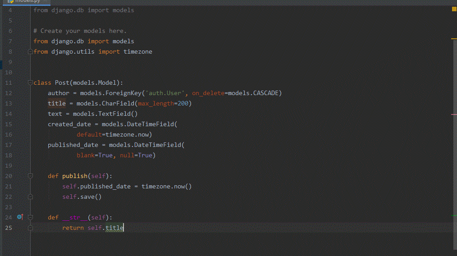Click the 'max_length' argument
457x256 pixels.
pos(156,104)
